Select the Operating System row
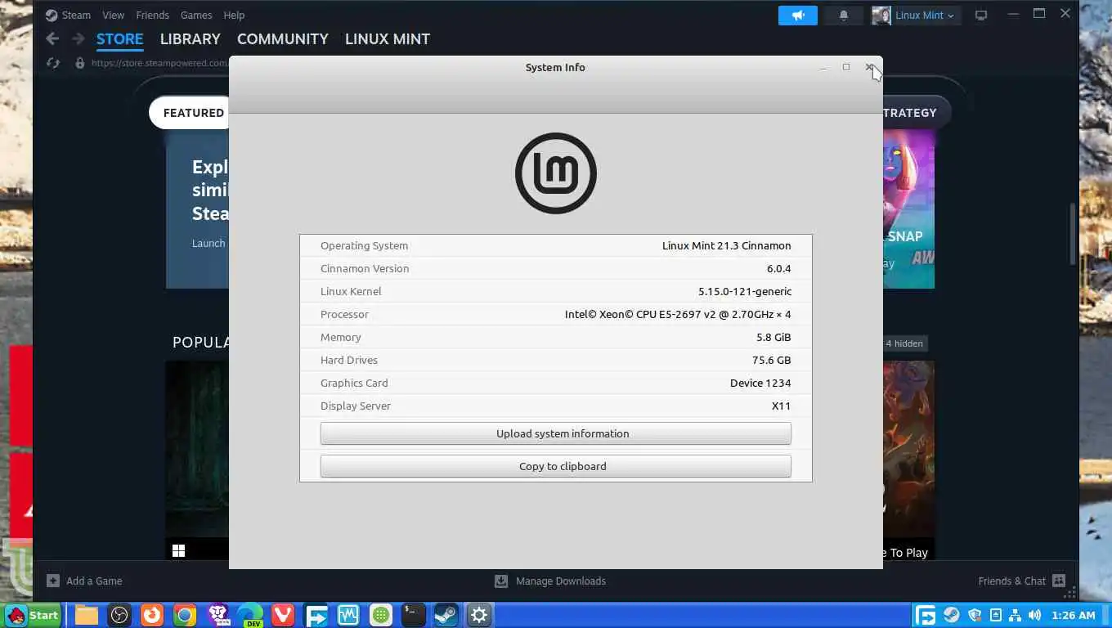Viewport: 1112px width, 628px height. 556,245
